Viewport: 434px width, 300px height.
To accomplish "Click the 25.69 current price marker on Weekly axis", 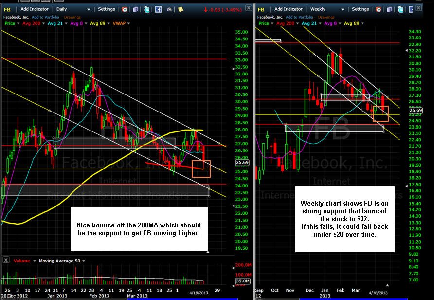I will click(416, 110).
